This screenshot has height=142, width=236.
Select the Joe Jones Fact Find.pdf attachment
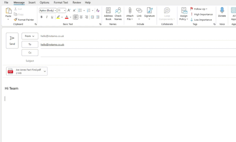click(27, 71)
